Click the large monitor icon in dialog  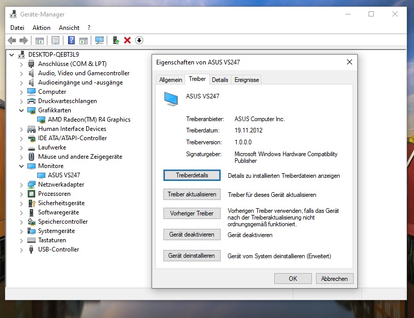pyautogui.click(x=171, y=99)
